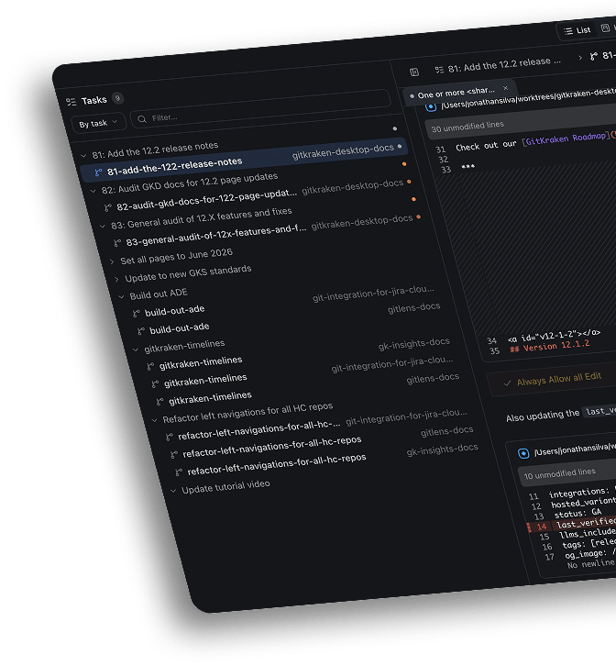Image resolution: width=616 pixels, height=666 pixels.
Task: Click the Tasks panel header icon
Action: tap(71, 102)
